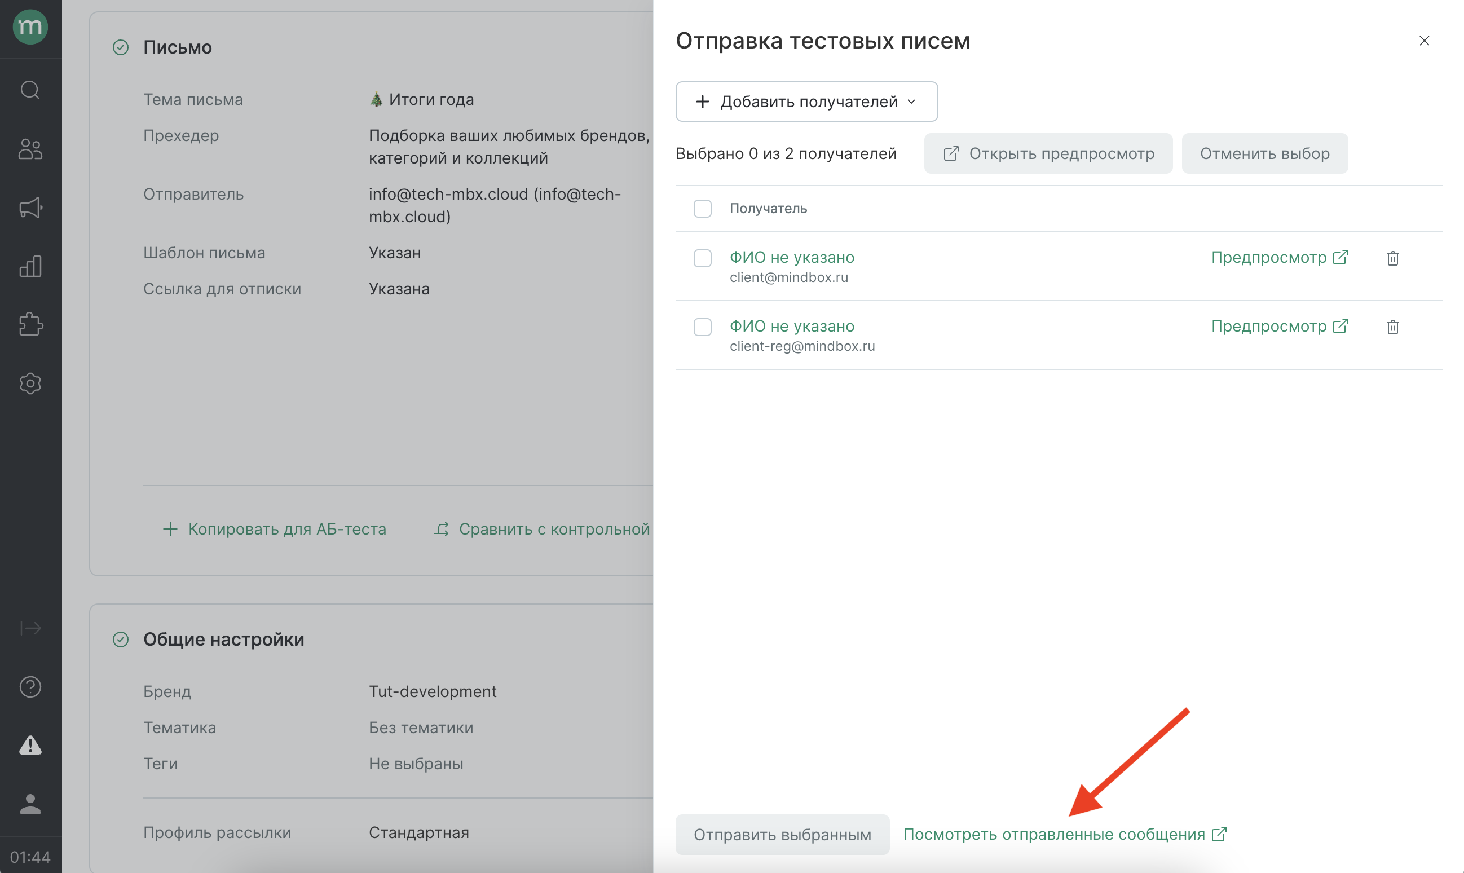Screen dimensions: 1464x873
Task: Open the Добавить получателей dropdown
Action: click(x=806, y=102)
